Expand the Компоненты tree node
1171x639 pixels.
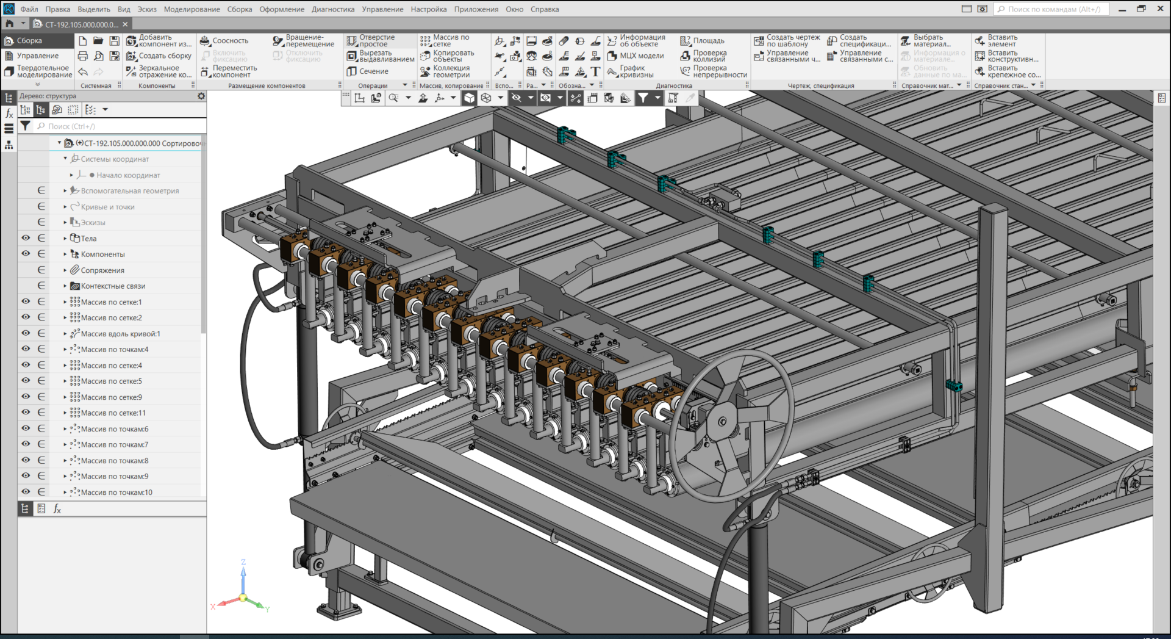tap(65, 254)
